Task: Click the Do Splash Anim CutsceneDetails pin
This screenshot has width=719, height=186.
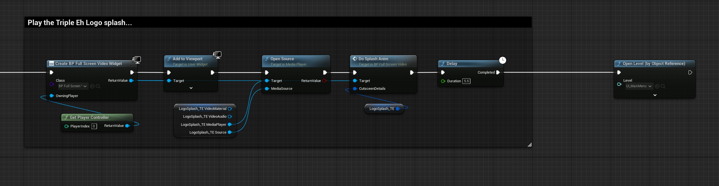Action: 355,89
